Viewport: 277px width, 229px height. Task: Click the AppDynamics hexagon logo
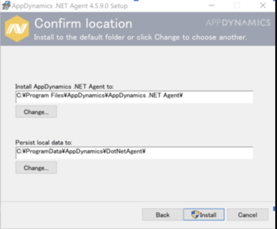17,29
